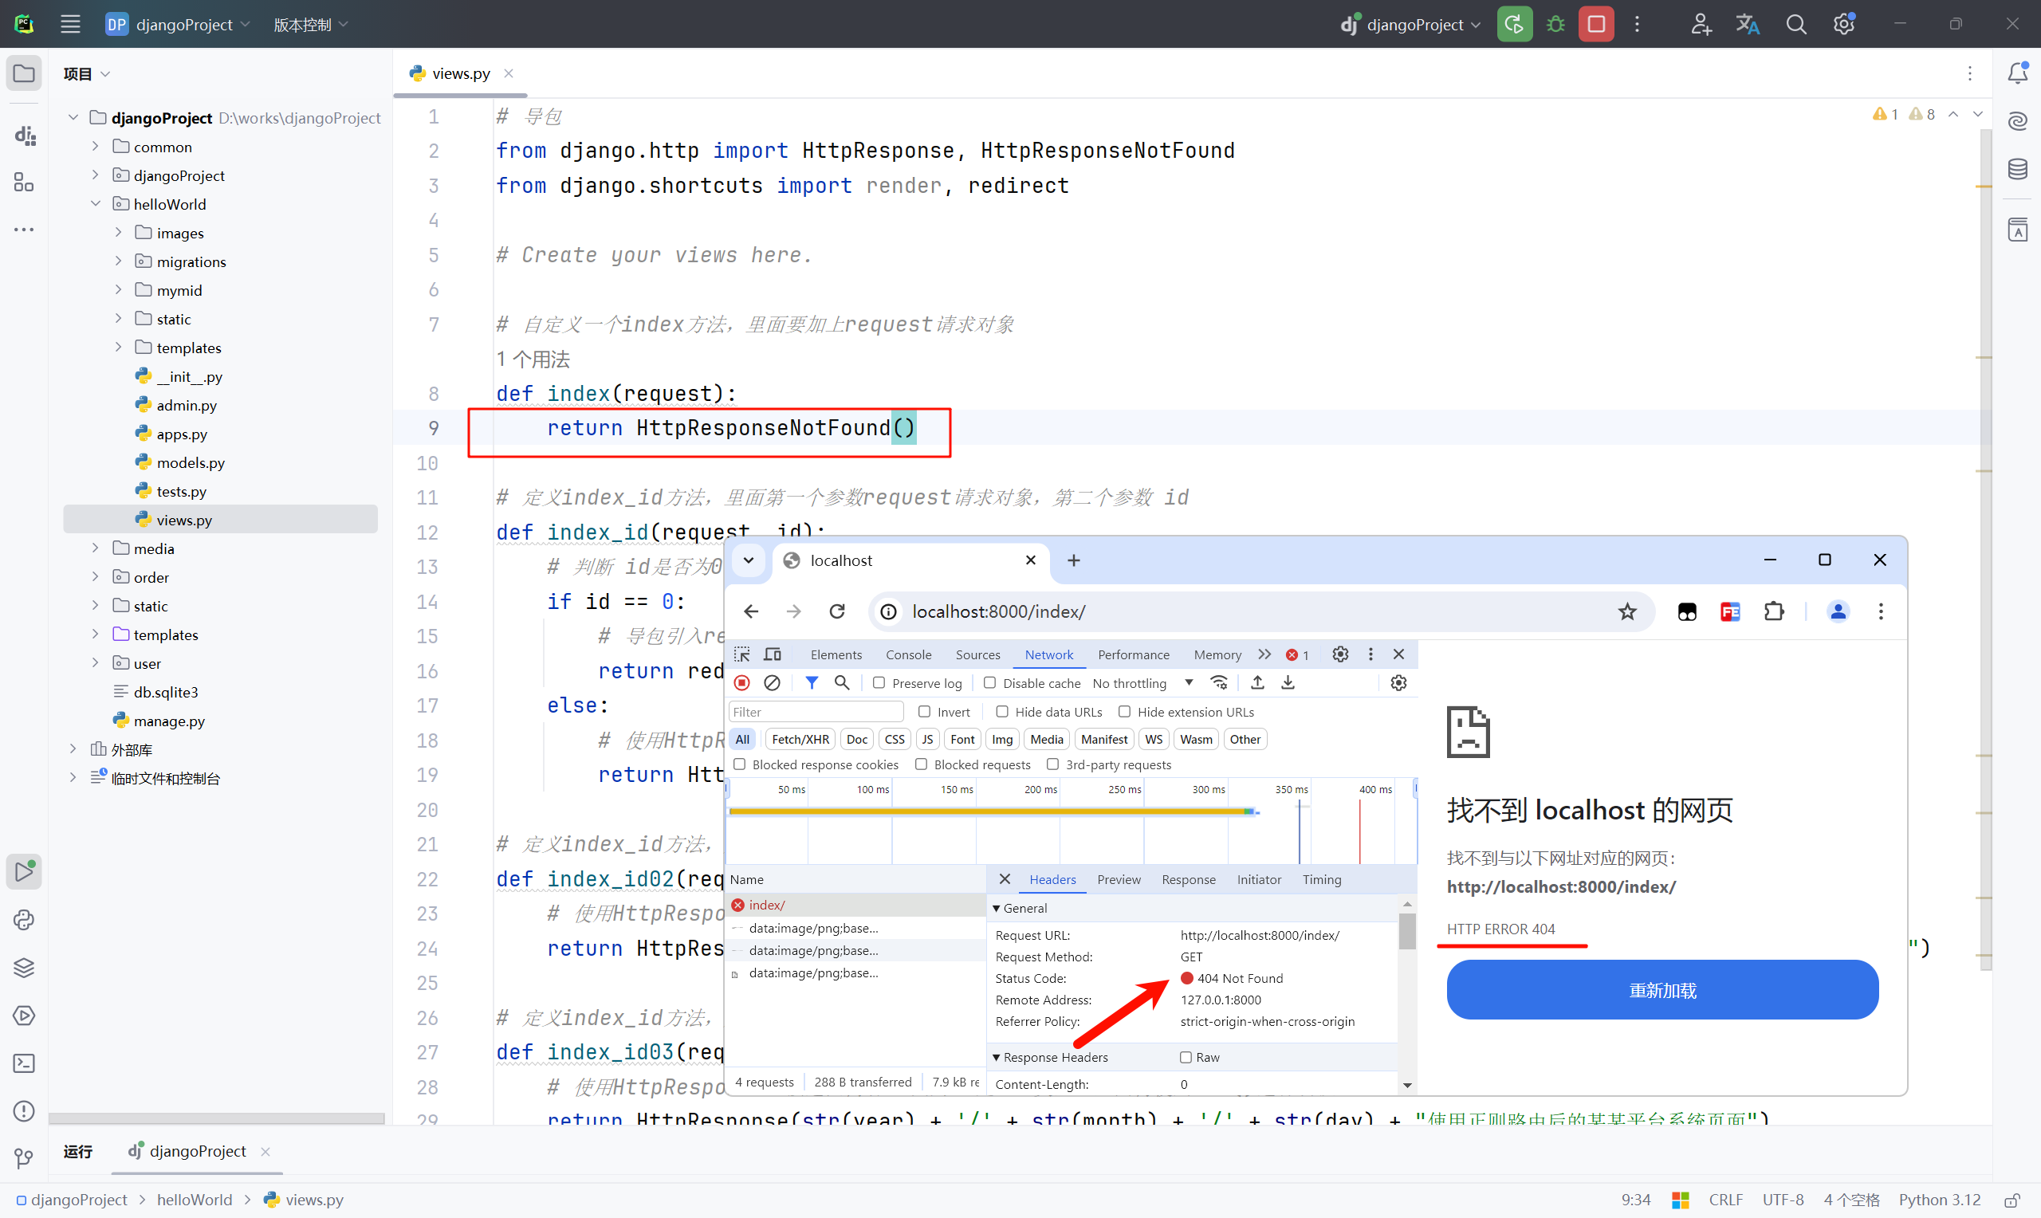Screen dimensions: 2041x1218
Task: Open the 版本控制 dropdown
Action: [x=310, y=25]
